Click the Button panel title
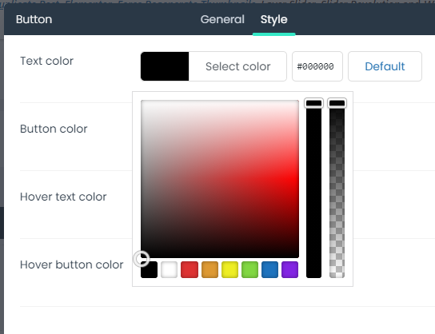 (x=34, y=19)
